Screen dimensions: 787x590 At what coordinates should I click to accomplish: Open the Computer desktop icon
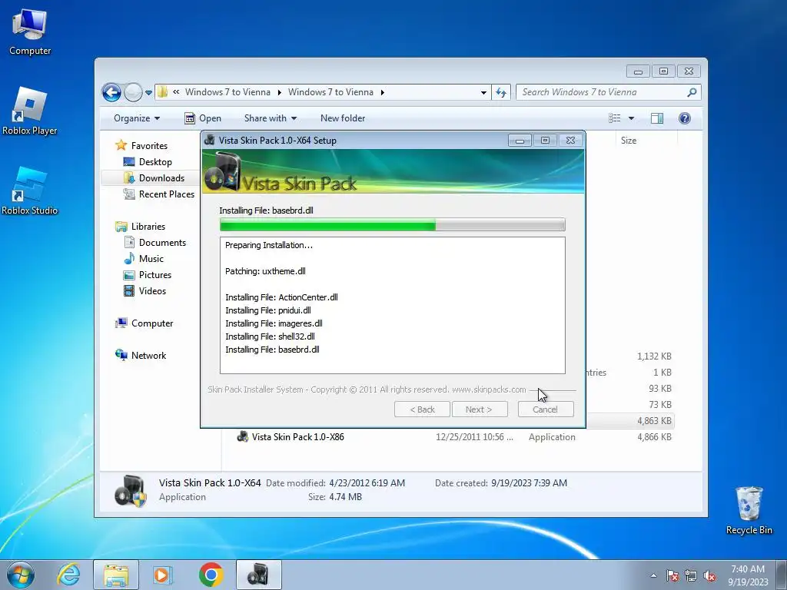(30, 32)
